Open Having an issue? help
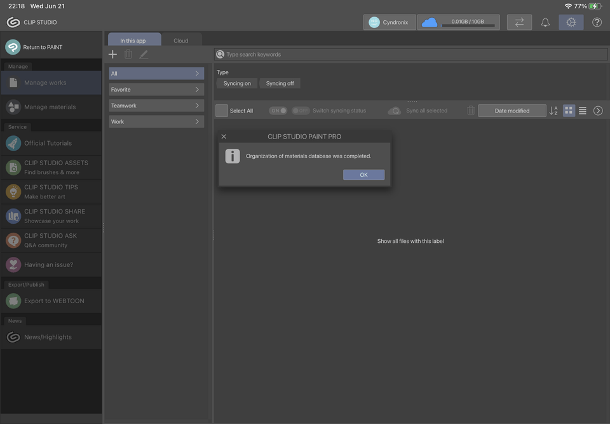The height and width of the screenshot is (424, 610). point(51,264)
